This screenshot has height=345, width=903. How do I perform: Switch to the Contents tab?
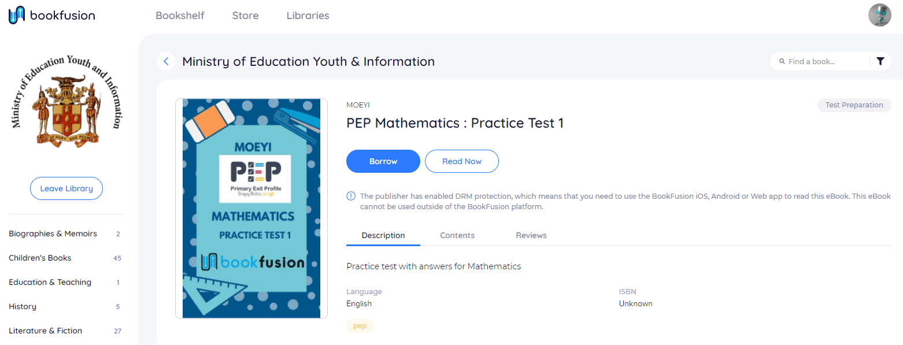click(457, 235)
